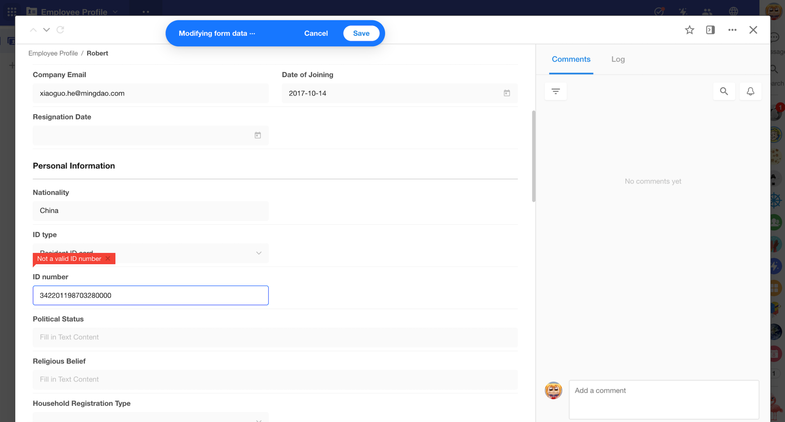Select the Comments tab
Viewport: 785px width, 422px height.
pos(571,59)
